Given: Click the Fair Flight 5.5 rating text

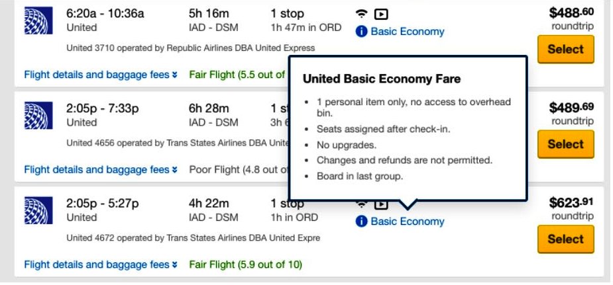Looking at the screenshot, I should click(239, 75).
